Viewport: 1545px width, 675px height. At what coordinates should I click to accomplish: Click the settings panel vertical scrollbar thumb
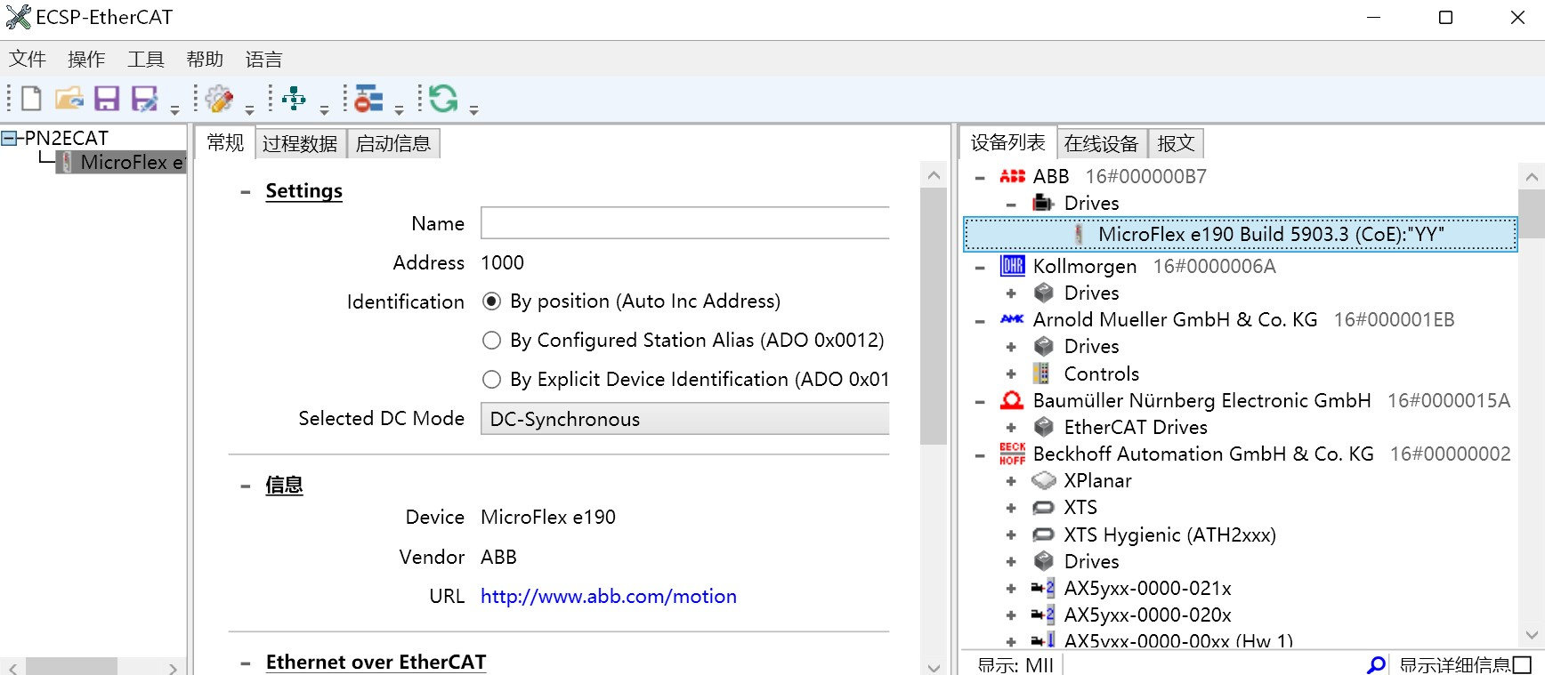point(934,316)
